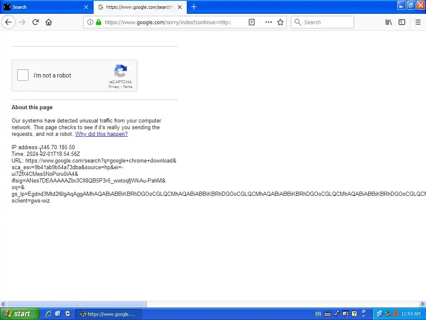The image size is (426, 320).
Task: Open language bar help icon
Action: point(354,314)
